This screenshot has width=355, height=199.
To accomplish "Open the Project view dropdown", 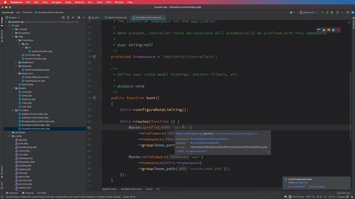I will click(13, 17).
